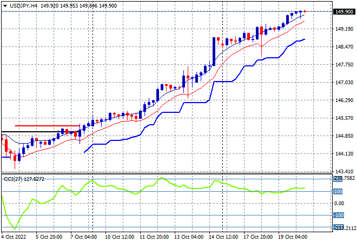Image resolution: width=357 pixels, height=243 pixels.
Task: Select the black horizontal line at chart left
Action: pyautogui.click(x=30, y=132)
